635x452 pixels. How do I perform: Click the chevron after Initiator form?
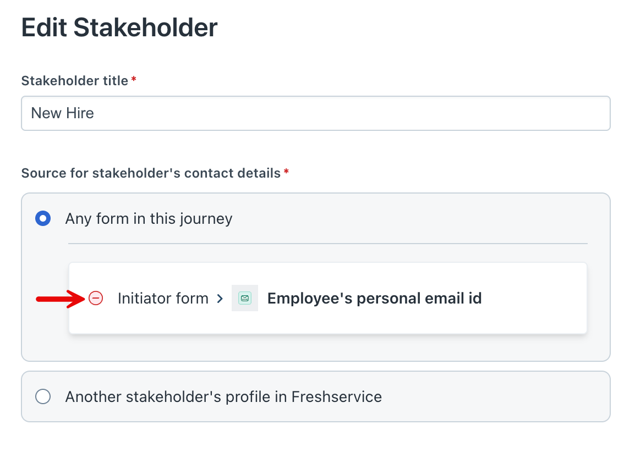pyautogui.click(x=220, y=299)
